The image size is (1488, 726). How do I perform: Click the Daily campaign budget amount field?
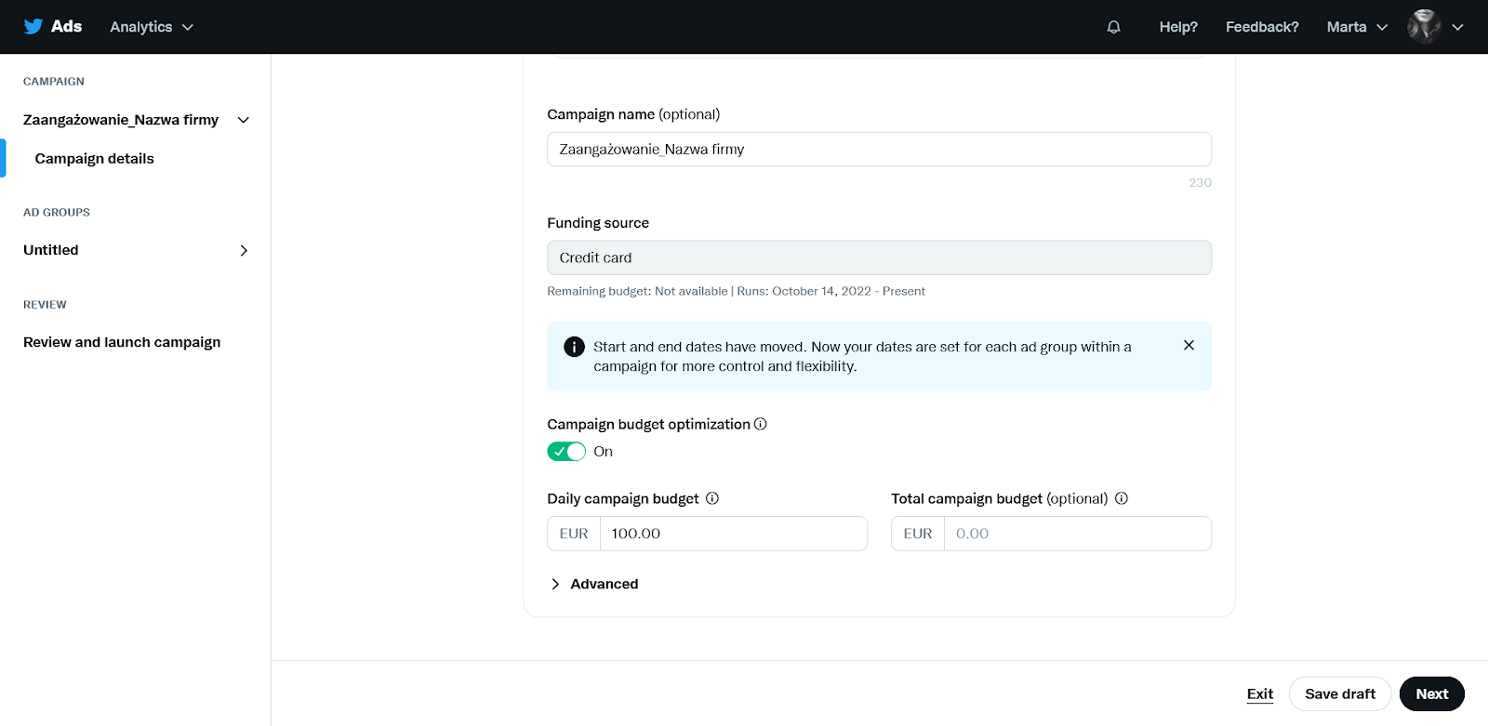pos(734,534)
